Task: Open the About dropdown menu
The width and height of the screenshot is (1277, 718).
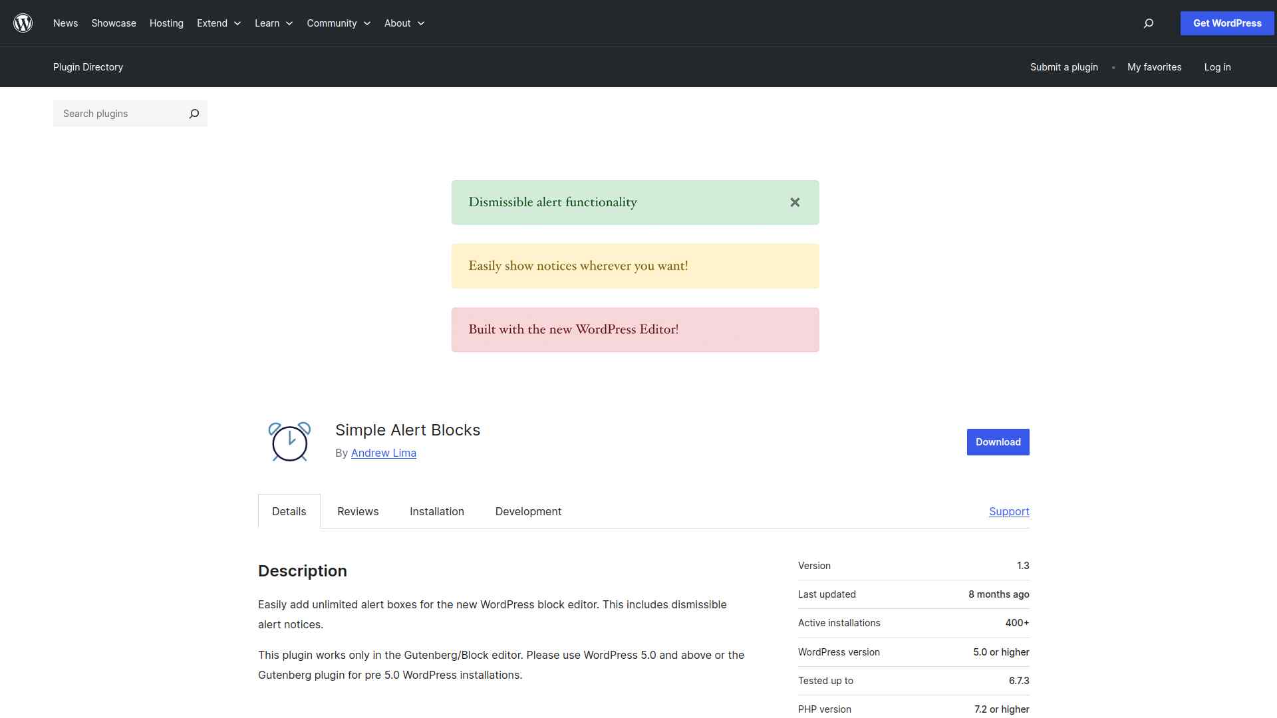Action: pos(404,23)
